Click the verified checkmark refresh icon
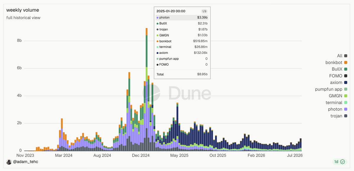This screenshot has width=354, height=171. click(342, 162)
